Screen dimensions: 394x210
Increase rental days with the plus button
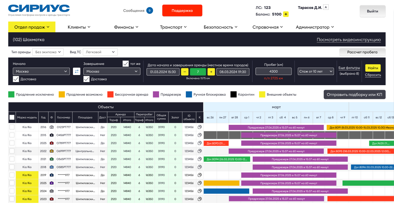[211, 72]
